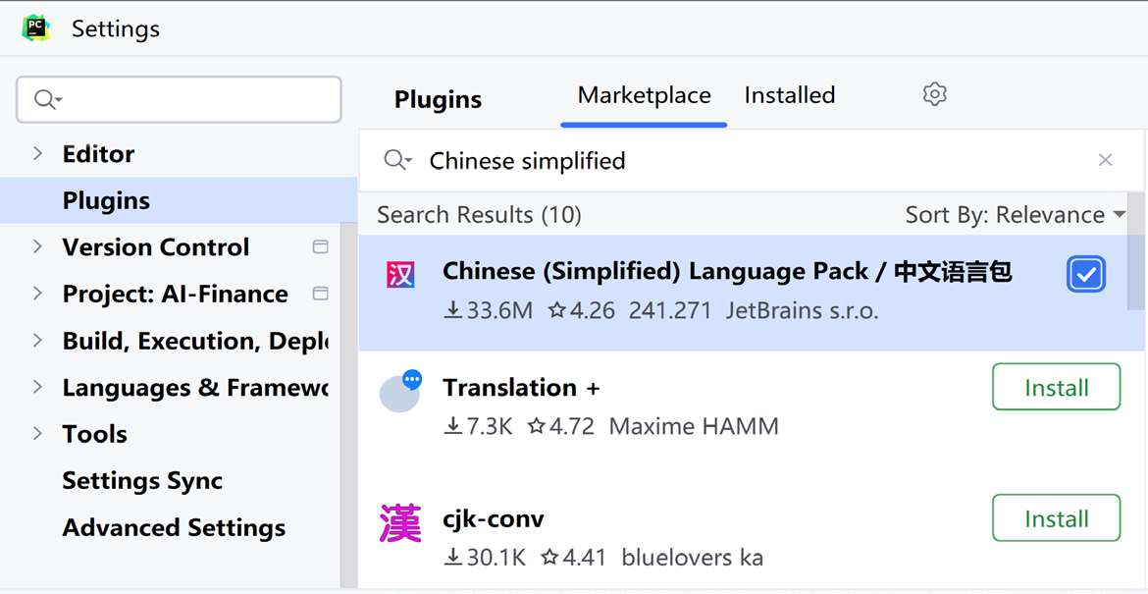Select Advanced Settings in the sidebar
This screenshot has width=1148, height=594.
(x=174, y=527)
